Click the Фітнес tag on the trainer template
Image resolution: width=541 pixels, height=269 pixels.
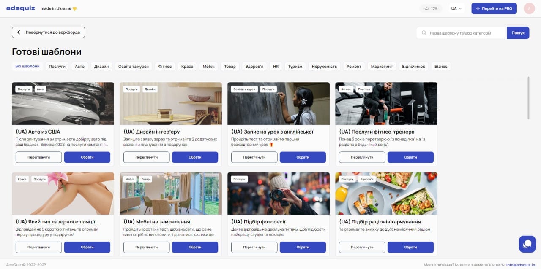pos(346,89)
